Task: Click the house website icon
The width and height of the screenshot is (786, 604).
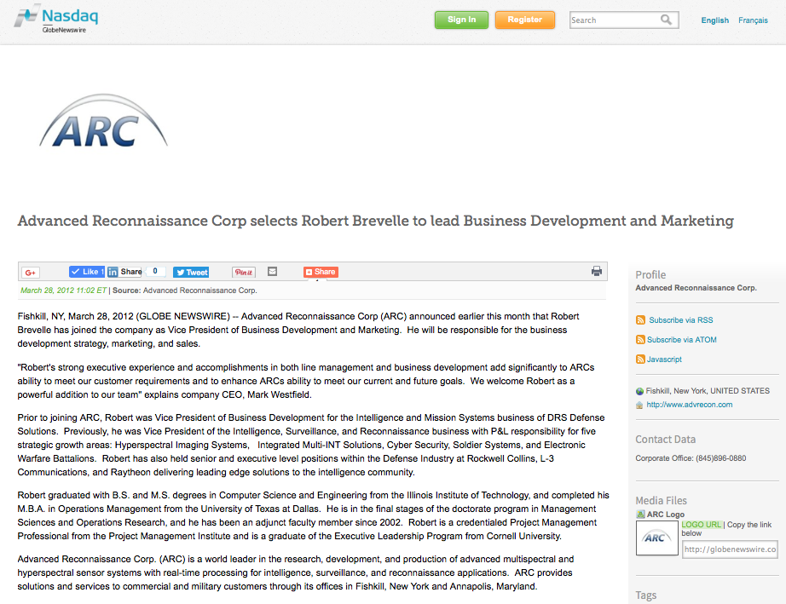Action: click(639, 405)
